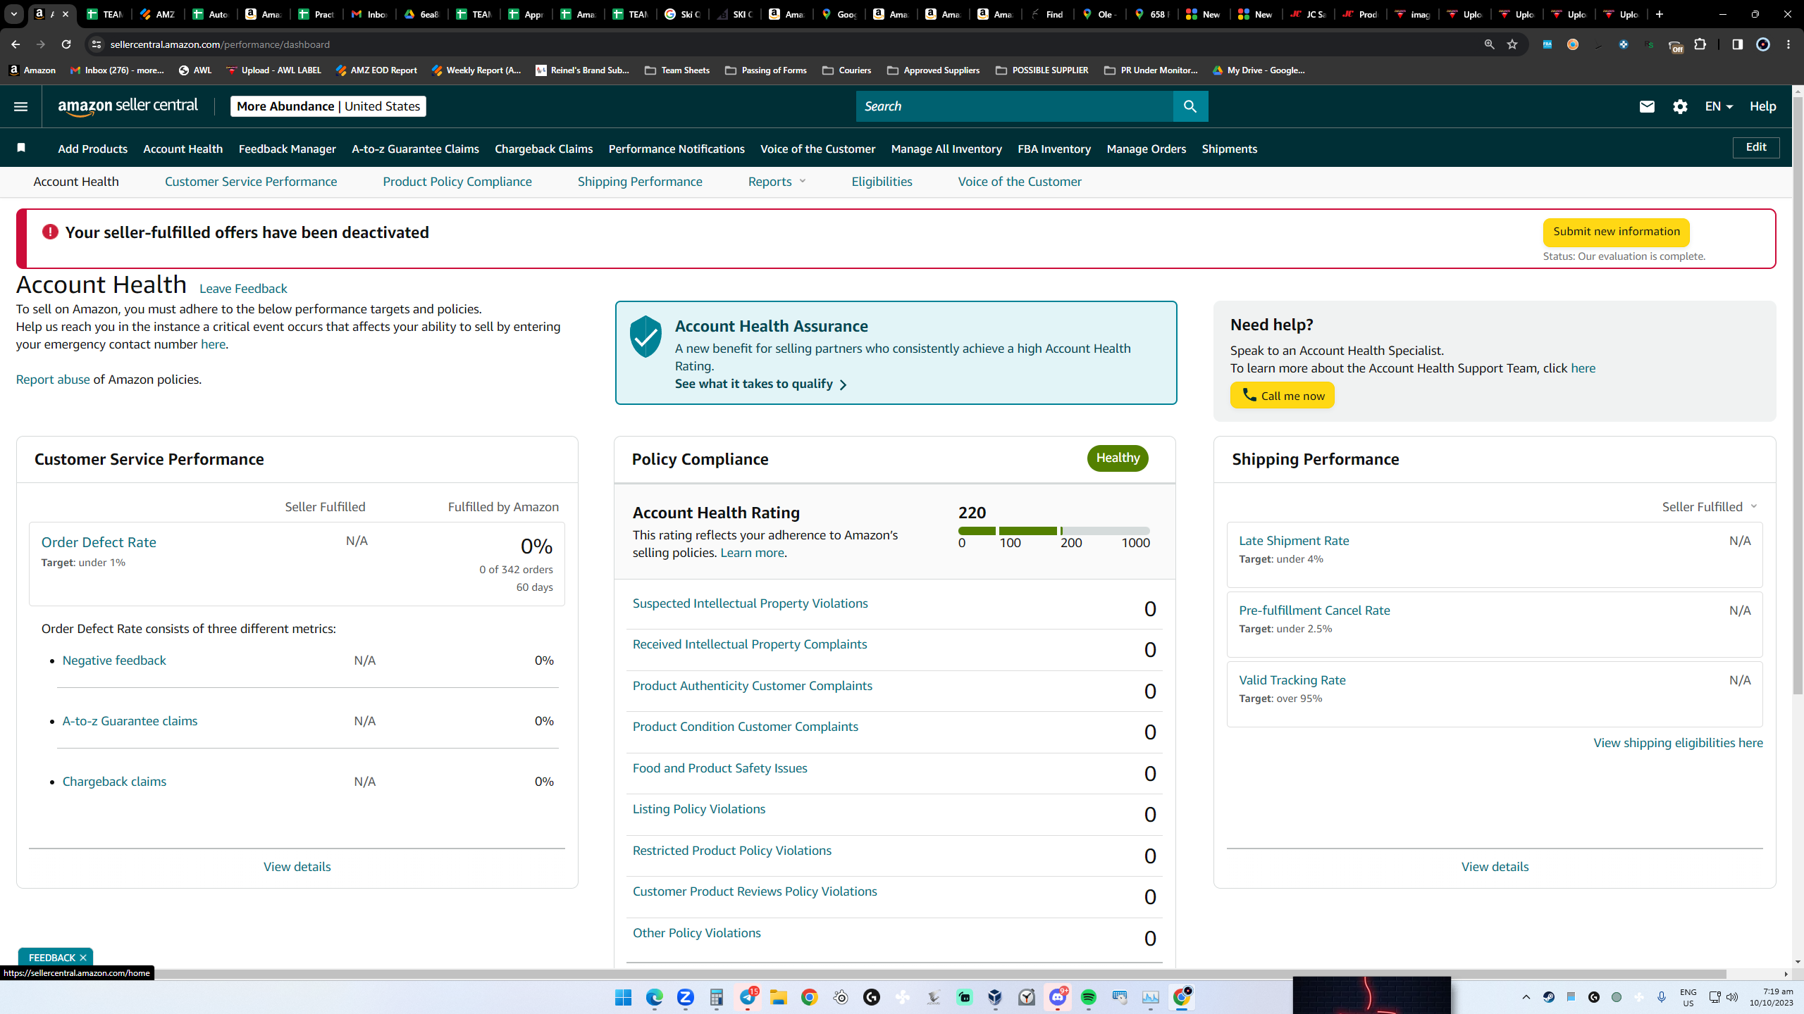Open Suspected Intellectual Property Violations
Image resolution: width=1804 pixels, height=1014 pixels.
coord(750,603)
